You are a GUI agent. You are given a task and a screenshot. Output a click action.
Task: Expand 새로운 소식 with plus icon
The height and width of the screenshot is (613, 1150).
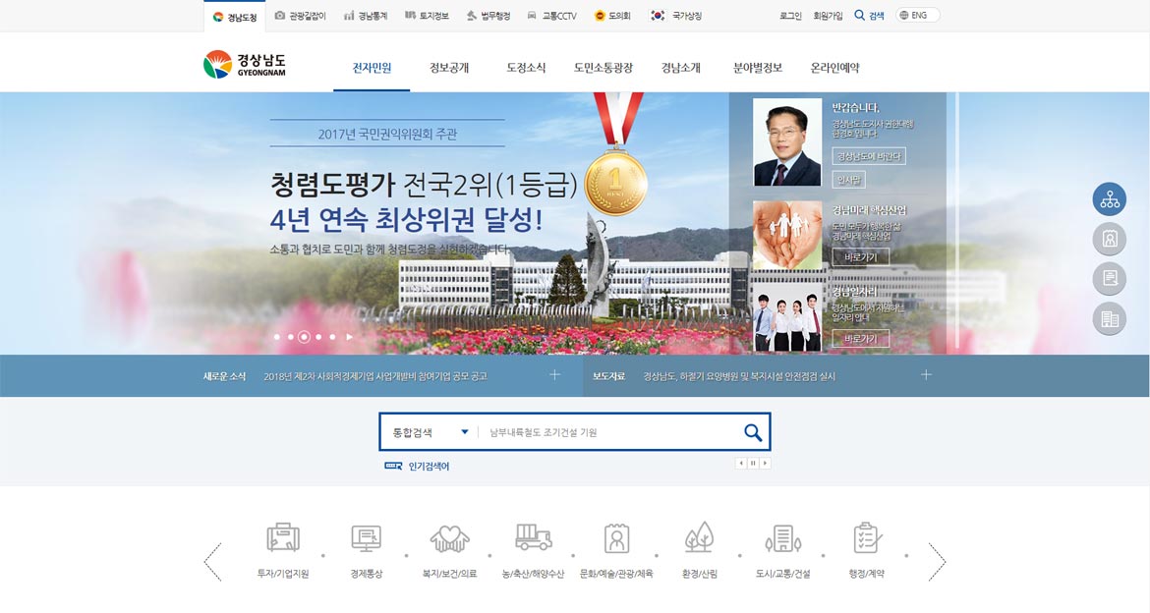tap(555, 375)
